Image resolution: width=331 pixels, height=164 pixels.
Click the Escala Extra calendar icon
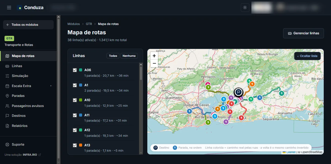click(x=7, y=86)
